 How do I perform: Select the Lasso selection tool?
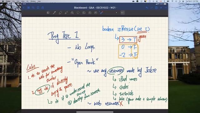coord(78,13)
